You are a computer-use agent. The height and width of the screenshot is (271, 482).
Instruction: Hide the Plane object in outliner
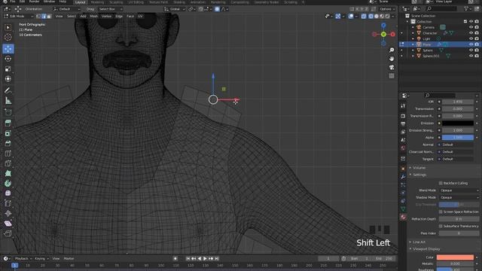click(x=471, y=44)
